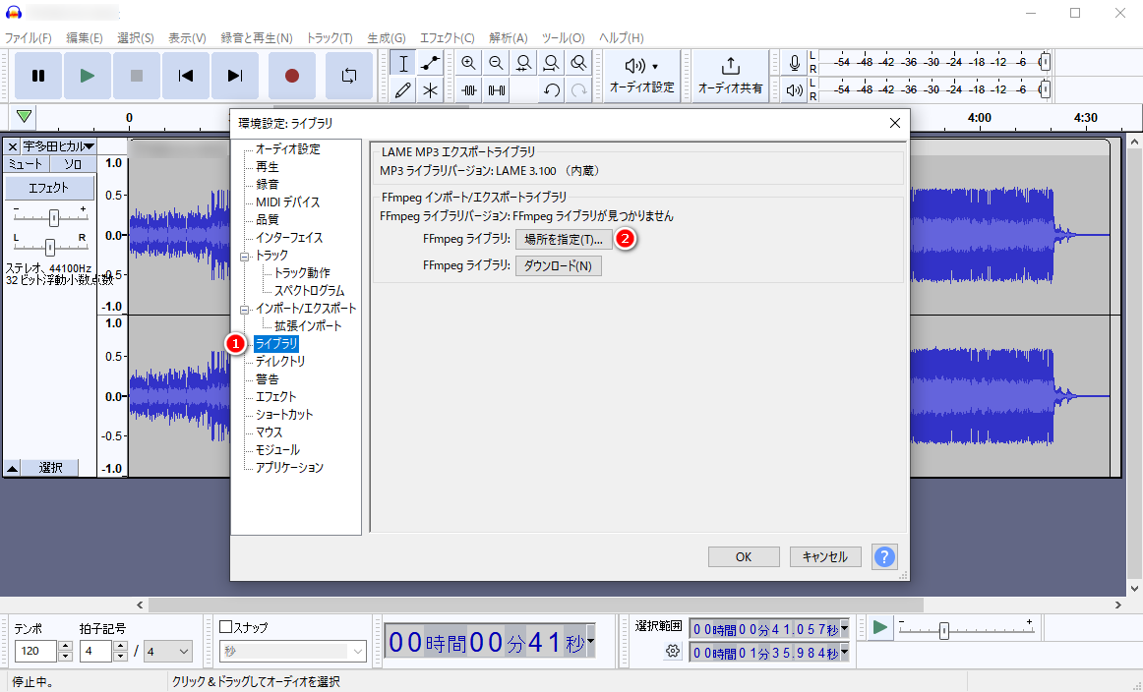This screenshot has height=692, width=1143.
Task: Click the ダウンロード(N) button
Action: pyautogui.click(x=559, y=265)
